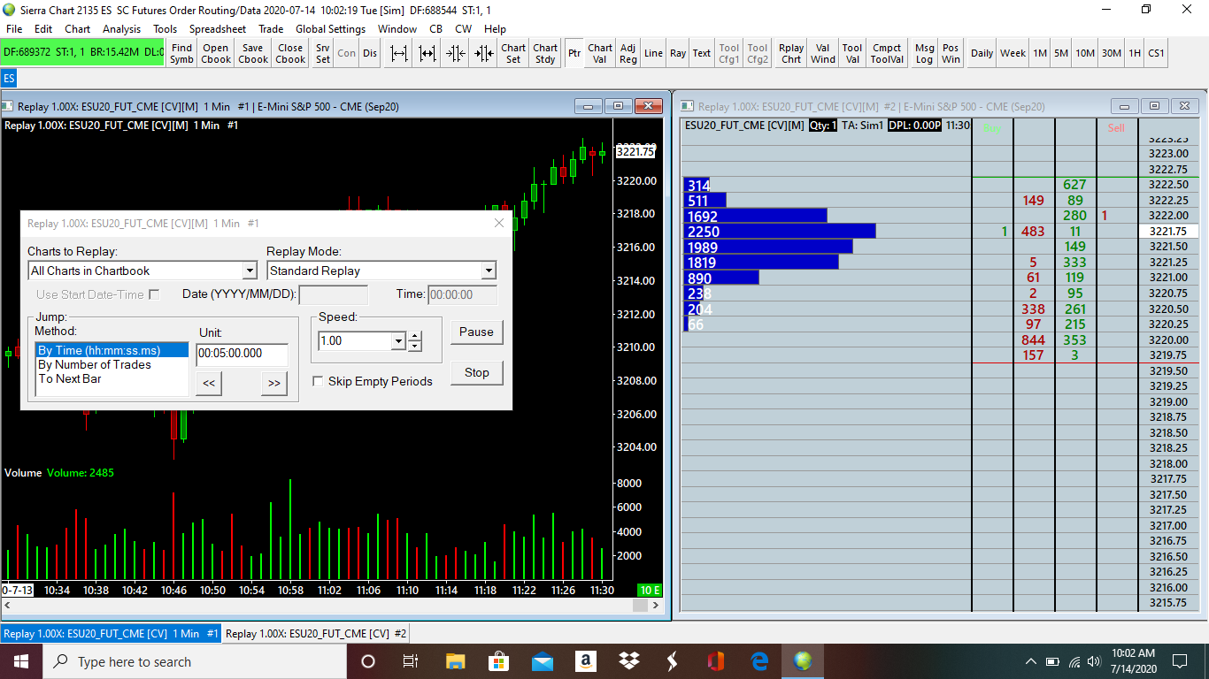Image resolution: width=1209 pixels, height=679 pixels.
Task: Open the Windows Start menu
Action: (x=21, y=661)
